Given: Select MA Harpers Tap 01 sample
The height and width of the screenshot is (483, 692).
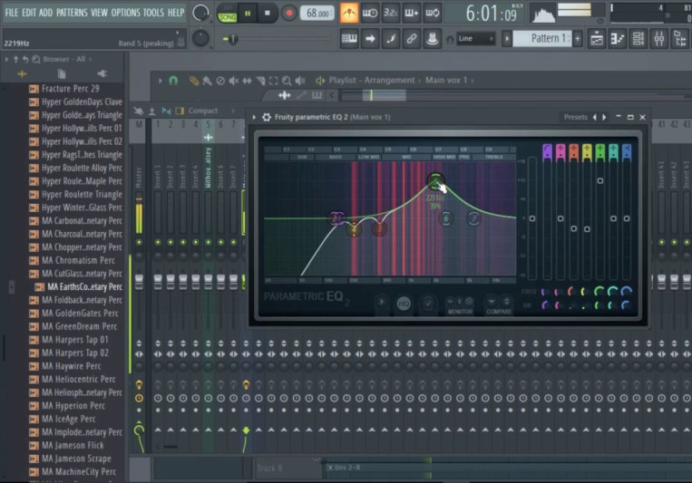Looking at the screenshot, I should point(74,340).
